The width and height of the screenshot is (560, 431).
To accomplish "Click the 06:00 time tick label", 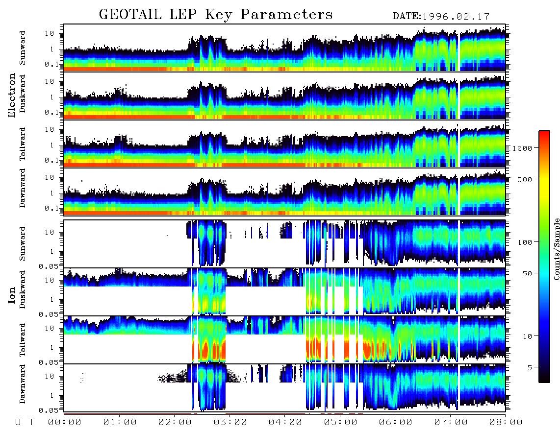I will [395, 423].
